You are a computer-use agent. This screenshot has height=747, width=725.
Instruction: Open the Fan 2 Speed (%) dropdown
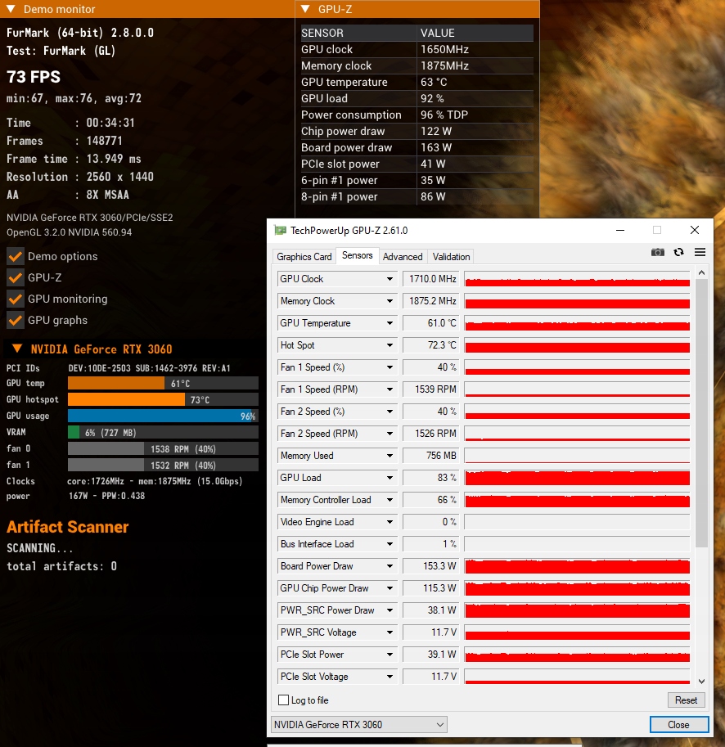pyautogui.click(x=390, y=411)
